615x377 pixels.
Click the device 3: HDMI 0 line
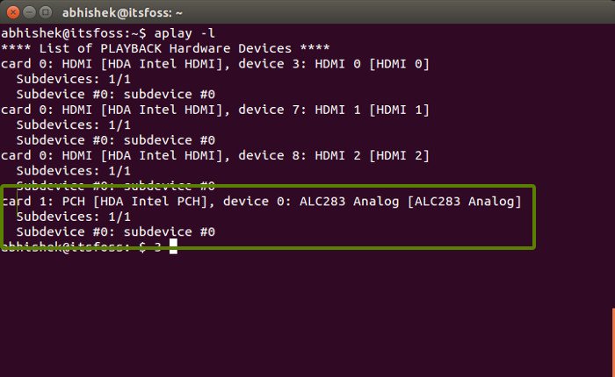point(215,64)
